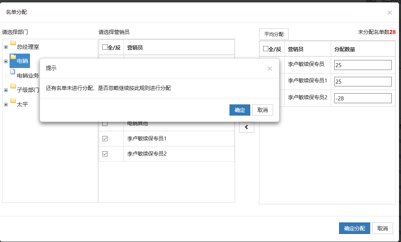Expand the 太平 tree node

(x=6, y=105)
